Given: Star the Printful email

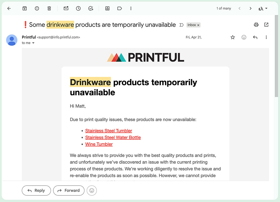Looking at the screenshot, I should point(233,37).
